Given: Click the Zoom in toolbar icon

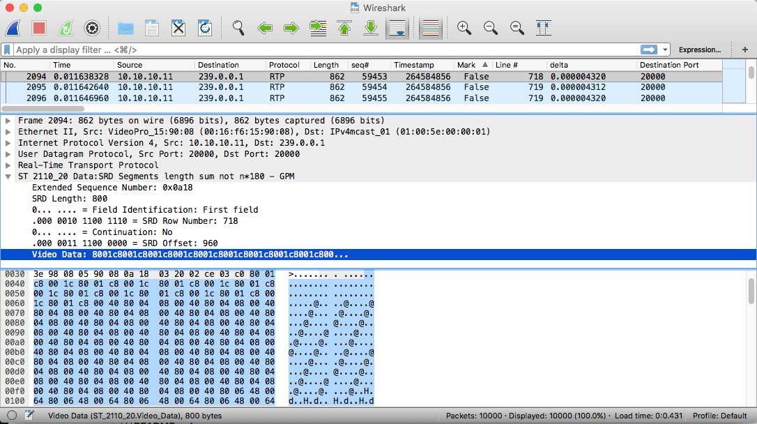Looking at the screenshot, I should coord(464,28).
